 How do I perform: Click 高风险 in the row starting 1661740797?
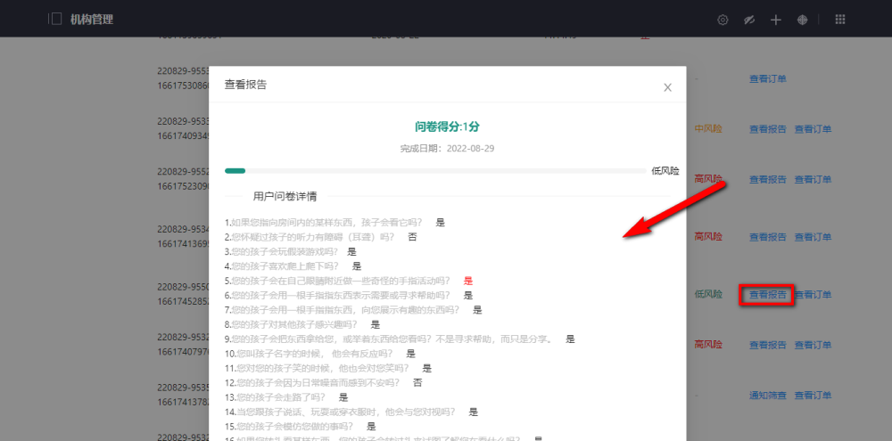click(x=708, y=344)
